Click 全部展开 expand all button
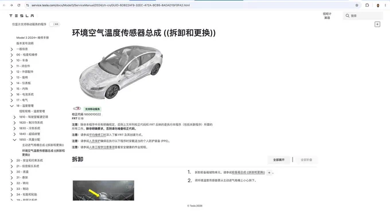 tap(279, 160)
